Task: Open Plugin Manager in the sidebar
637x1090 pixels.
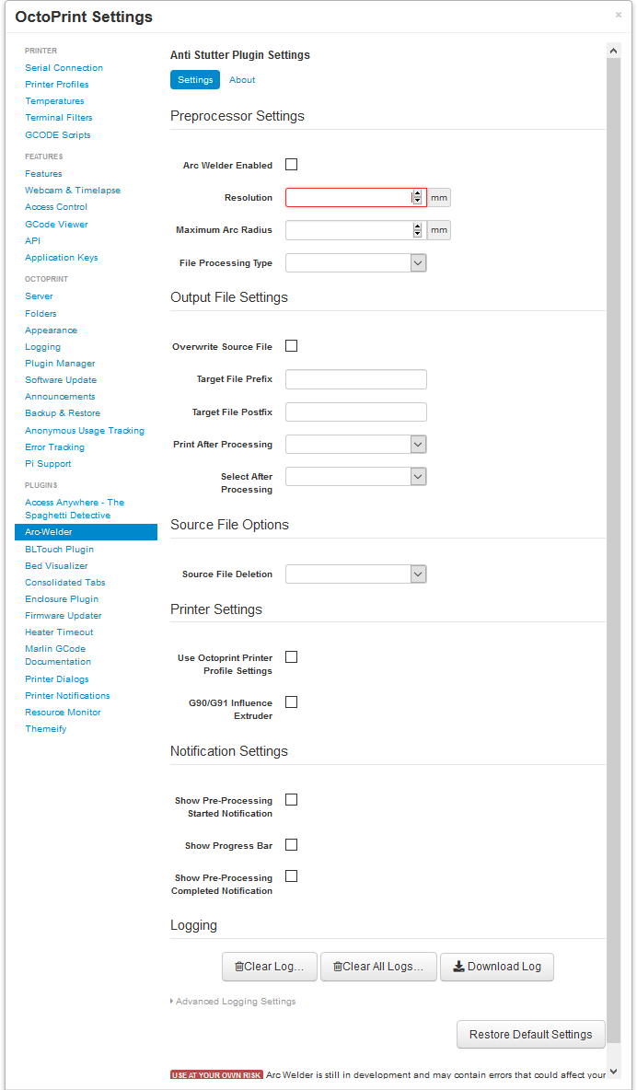Action: pyautogui.click(x=60, y=364)
